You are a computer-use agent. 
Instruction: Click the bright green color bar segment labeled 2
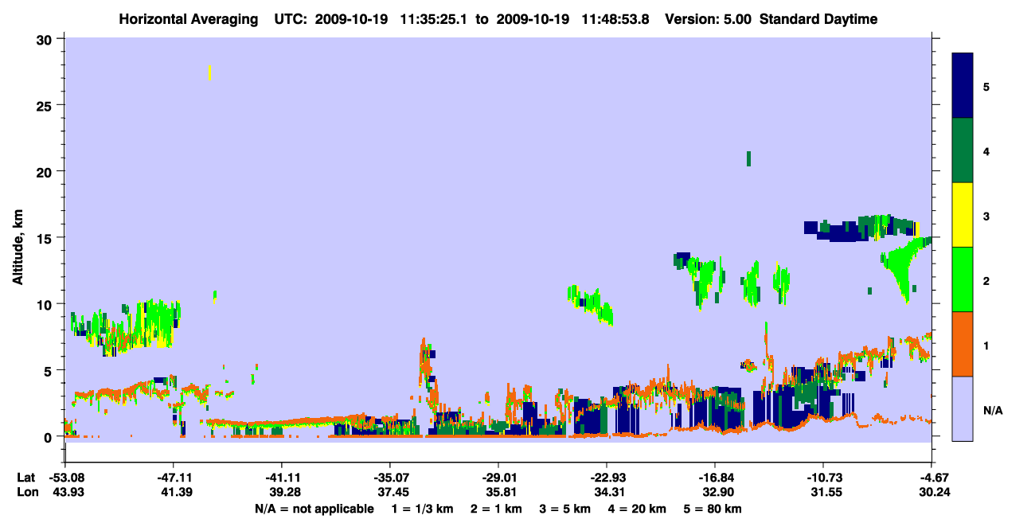tap(963, 279)
